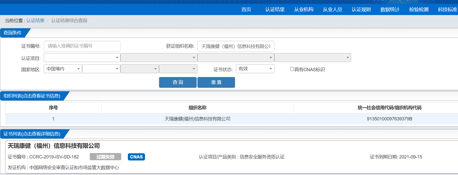Focus the 获证组织名称 input field
This screenshot has height=175, width=458.
[236, 46]
